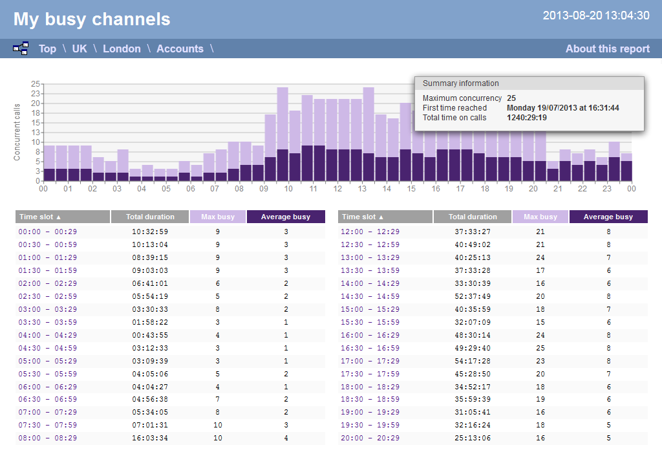The image size is (662, 454).
Task: Open About this report
Action: 607,49
